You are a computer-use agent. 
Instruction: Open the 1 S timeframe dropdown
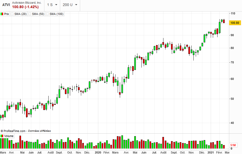(x=52, y=5)
